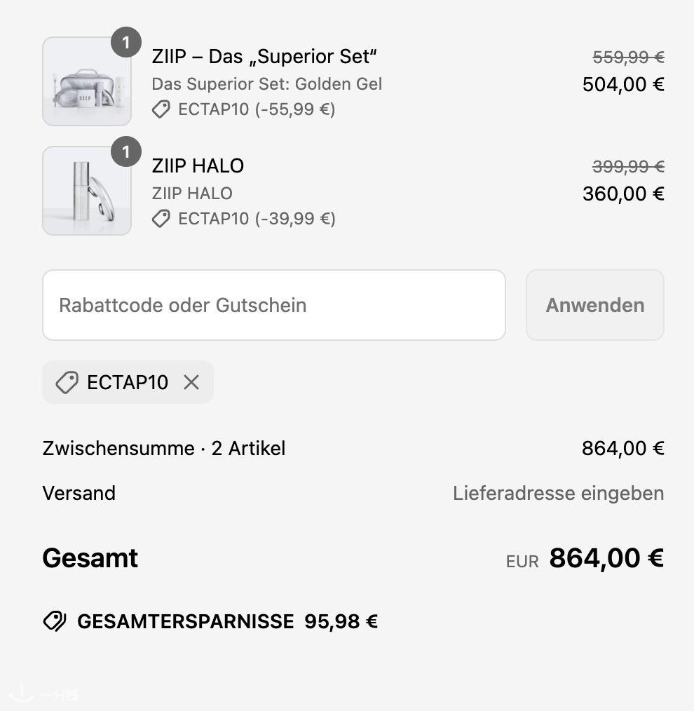Click Das Superior Set: Golden Gel variant
Viewport: 694px width, 711px height.
click(266, 84)
